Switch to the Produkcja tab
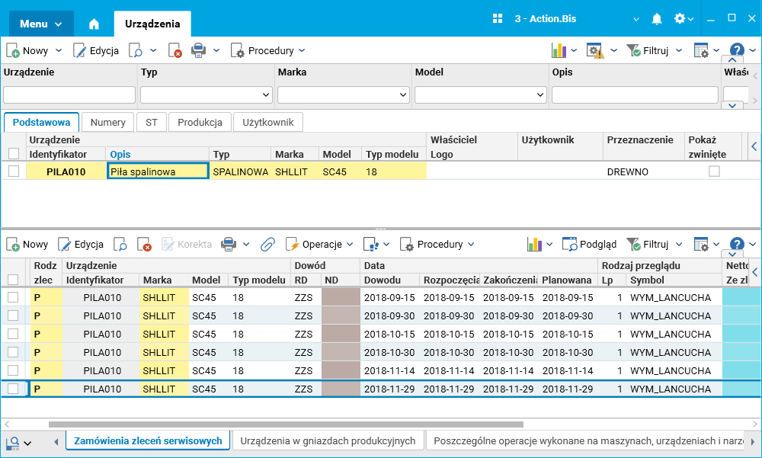 point(200,122)
